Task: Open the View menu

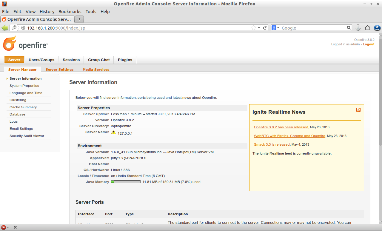Action: coord(30,12)
